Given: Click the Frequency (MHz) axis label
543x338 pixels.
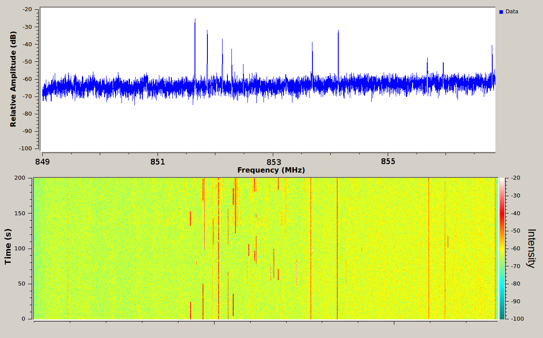Looking at the screenshot, I should pos(271,169).
